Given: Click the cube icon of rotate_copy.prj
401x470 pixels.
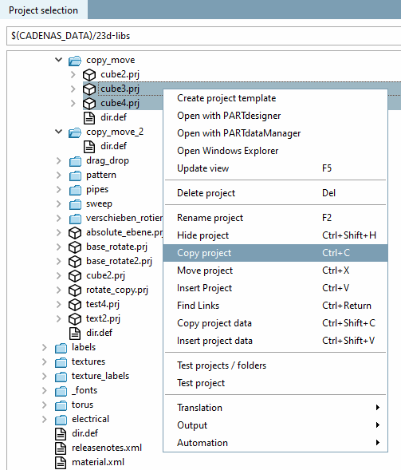Looking at the screenshot, I should tap(75, 290).
